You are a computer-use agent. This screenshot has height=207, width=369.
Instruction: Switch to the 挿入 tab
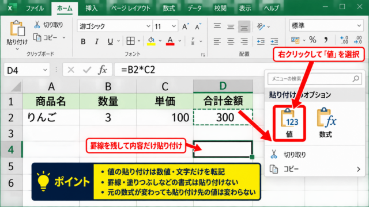click(91, 9)
